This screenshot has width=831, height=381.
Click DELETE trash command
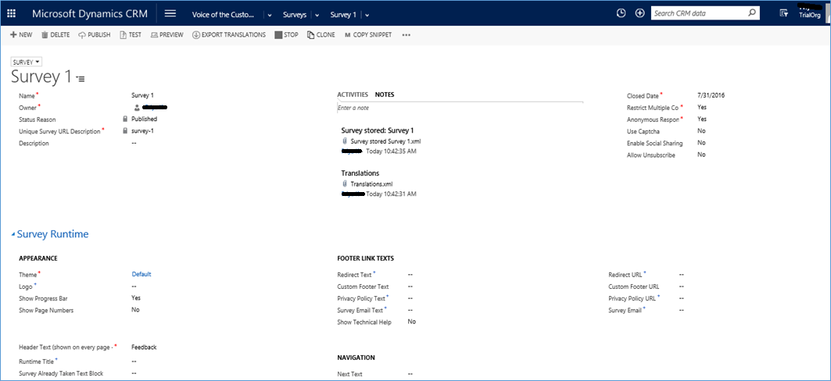[x=56, y=35]
